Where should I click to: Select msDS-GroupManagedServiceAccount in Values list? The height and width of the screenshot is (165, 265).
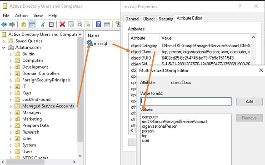click(x=175, y=121)
